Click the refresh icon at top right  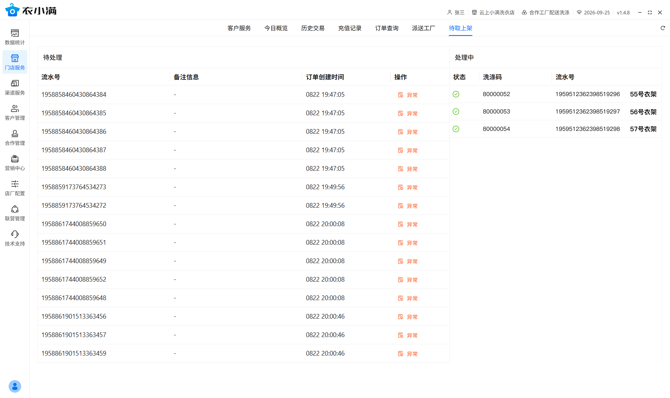[x=663, y=28]
